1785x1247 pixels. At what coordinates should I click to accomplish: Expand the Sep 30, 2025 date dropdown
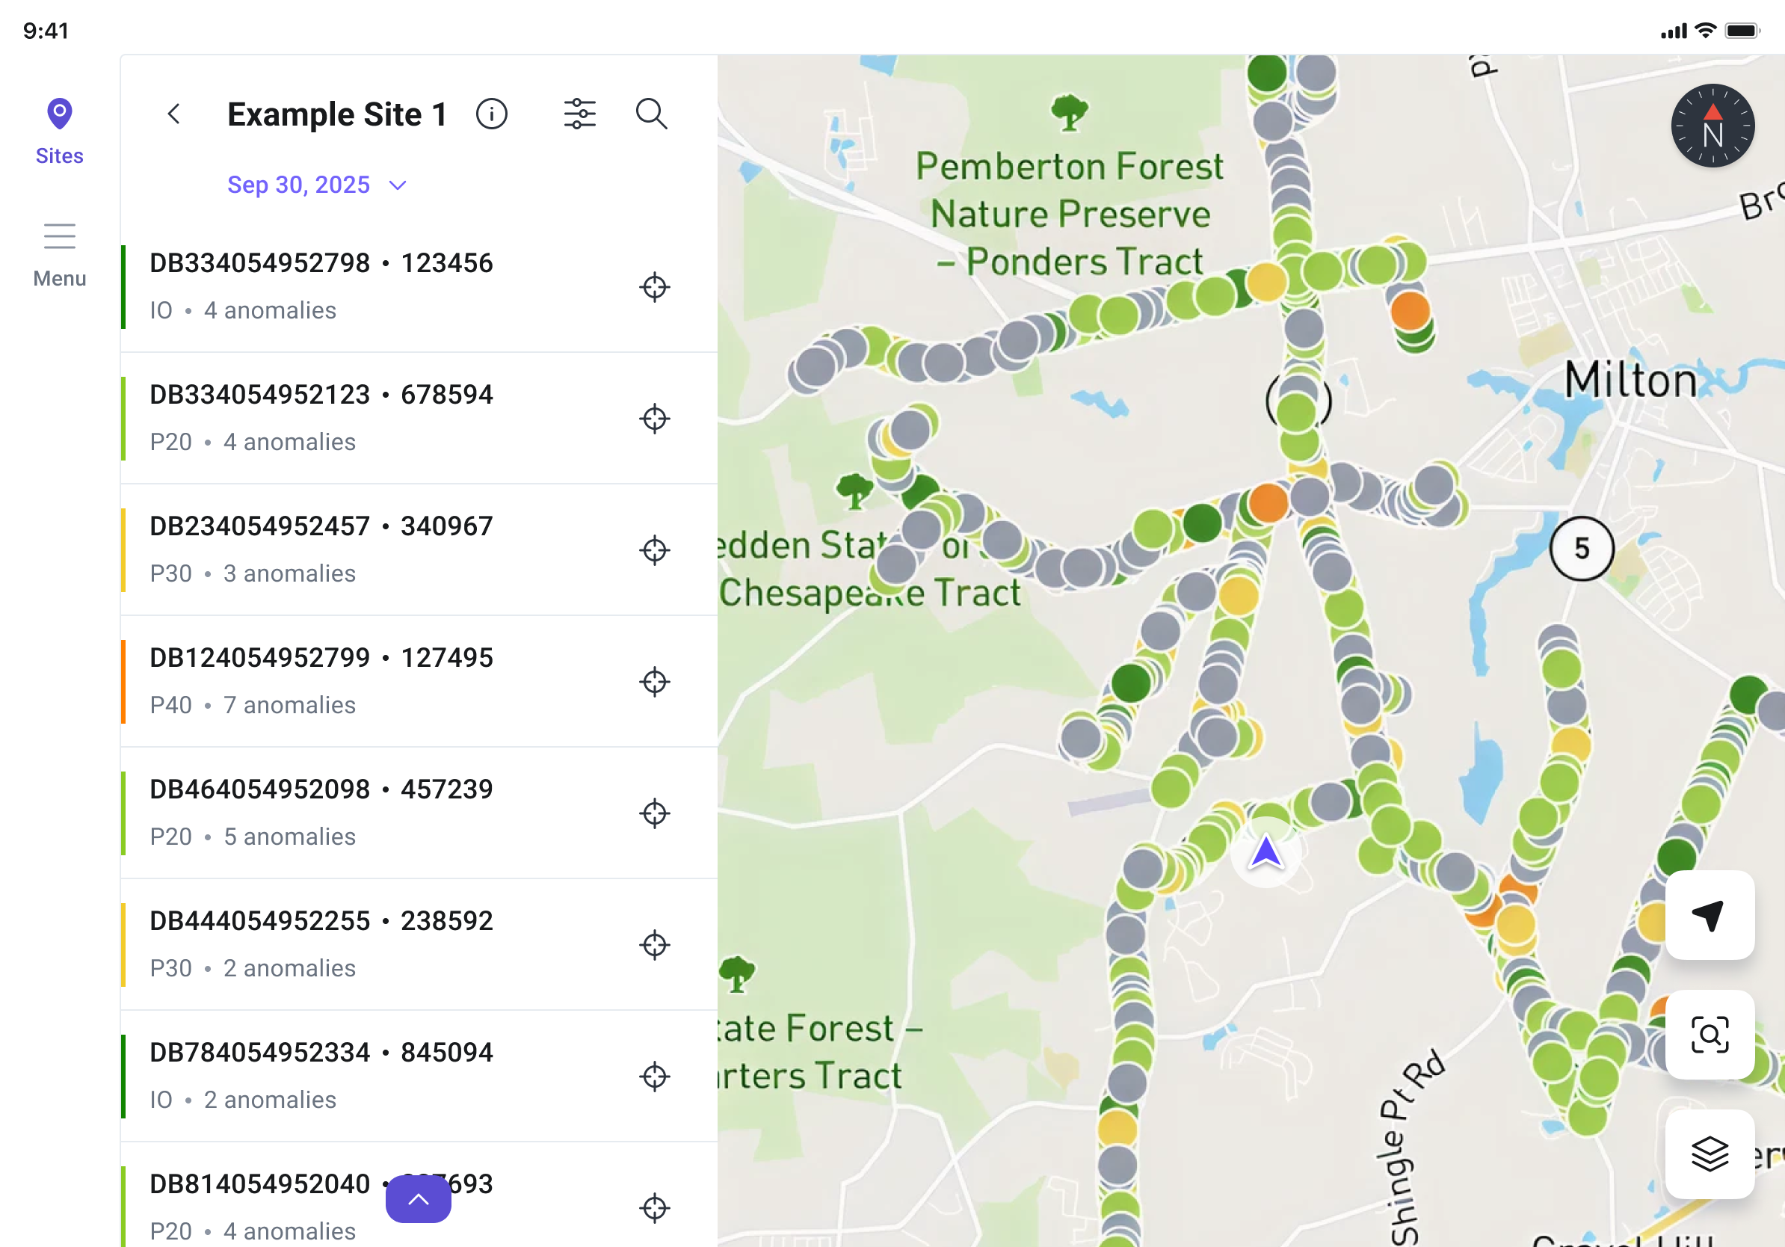[317, 185]
